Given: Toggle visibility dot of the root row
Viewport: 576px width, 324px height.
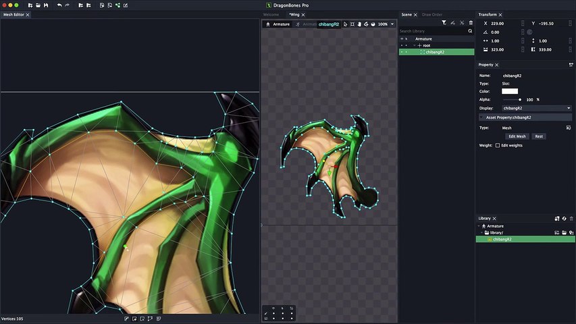Looking at the screenshot, I should (402, 45).
